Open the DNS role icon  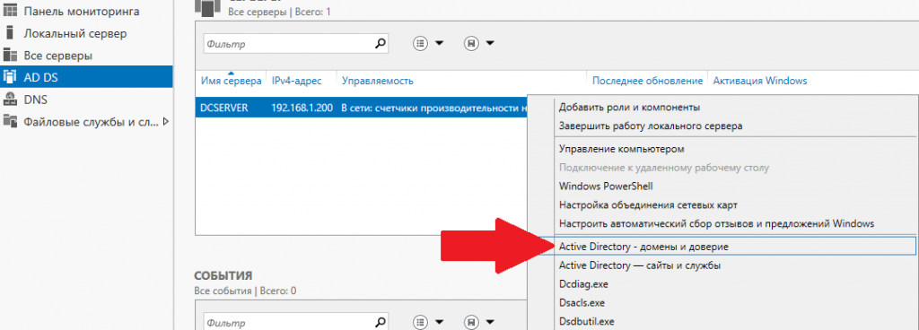9,100
